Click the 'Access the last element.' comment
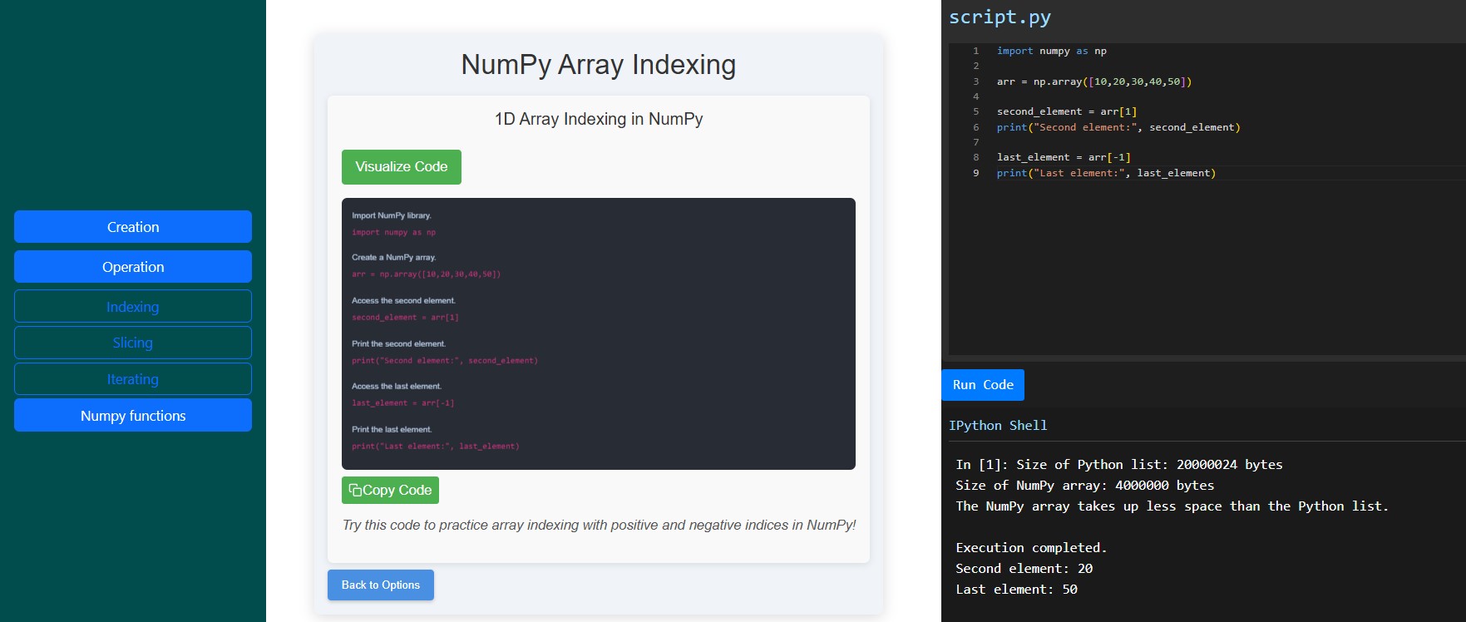Screen dimensions: 1466x622 (x=397, y=387)
